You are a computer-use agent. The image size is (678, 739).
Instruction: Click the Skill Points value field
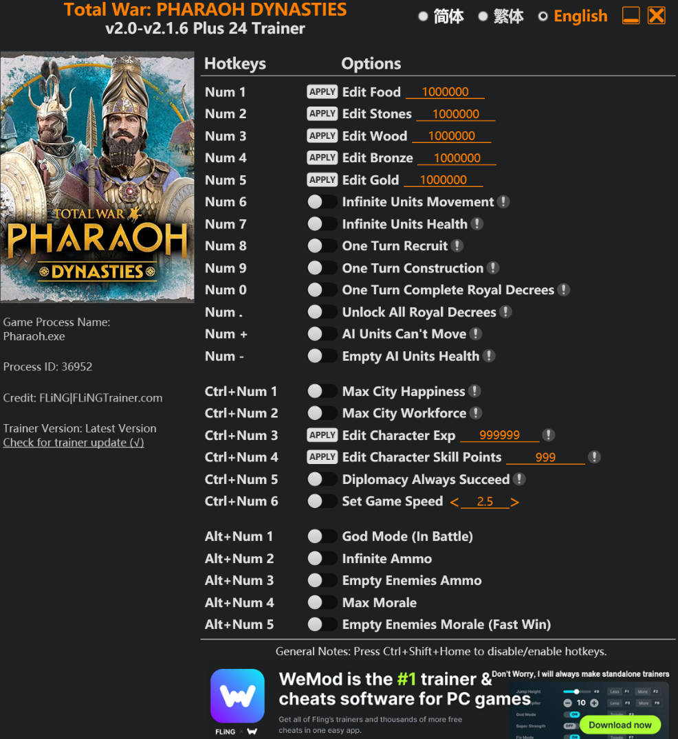pyautogui.click(x=545, y=457)
